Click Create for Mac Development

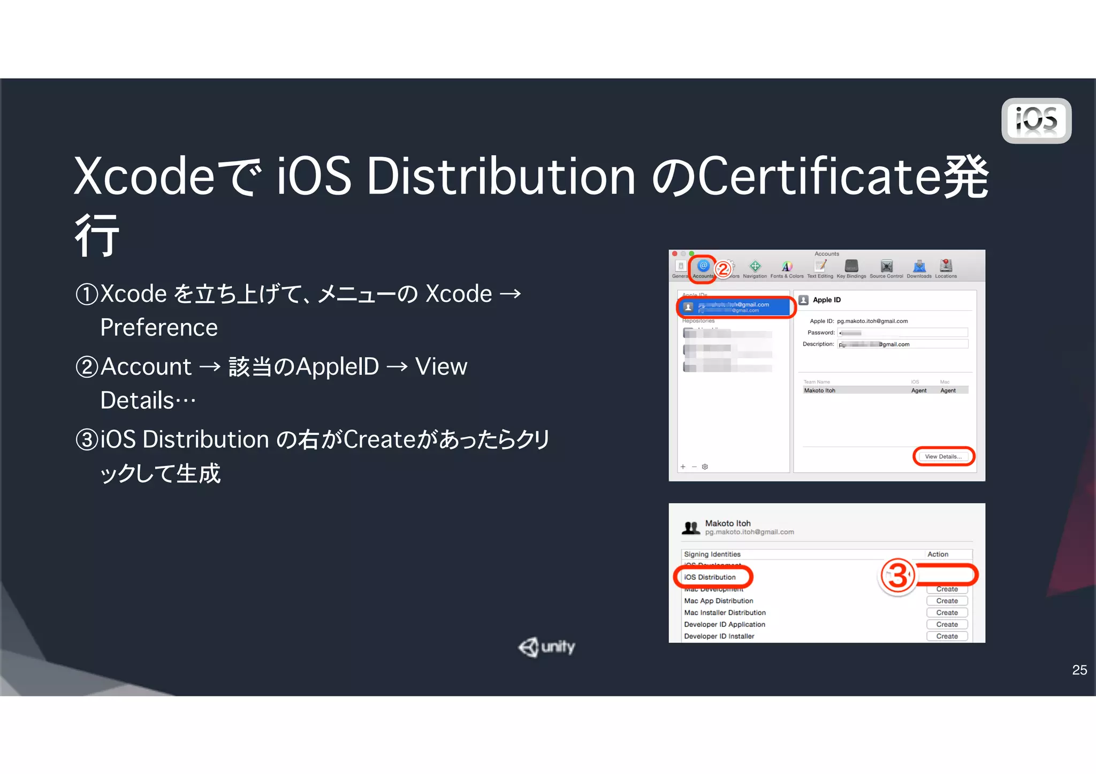pyautogui.click(x=947, y=589)
